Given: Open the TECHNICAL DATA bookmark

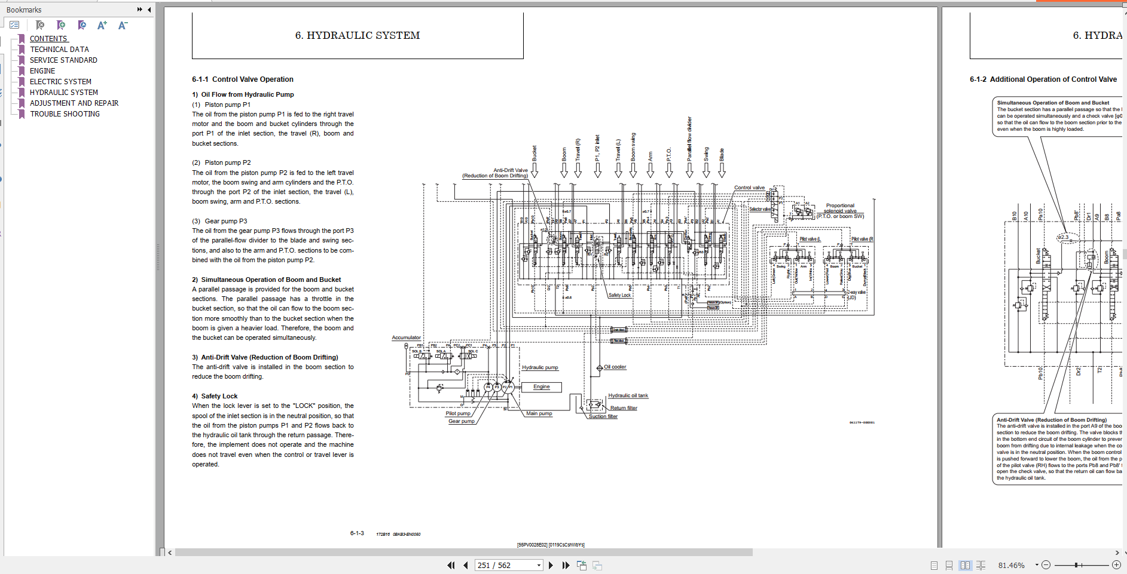Looking at the screenshot, I should click(x=59, y=50).
